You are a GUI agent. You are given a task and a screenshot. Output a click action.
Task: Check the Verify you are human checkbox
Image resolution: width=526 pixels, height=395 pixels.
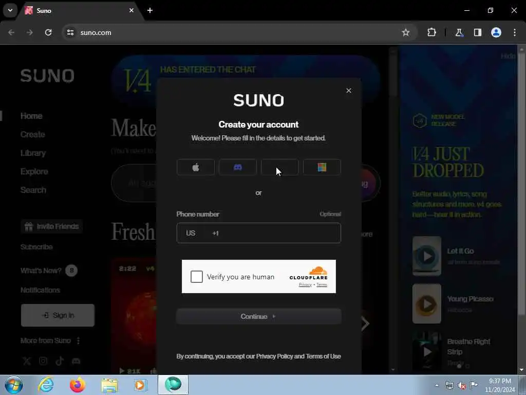point(197,277)
